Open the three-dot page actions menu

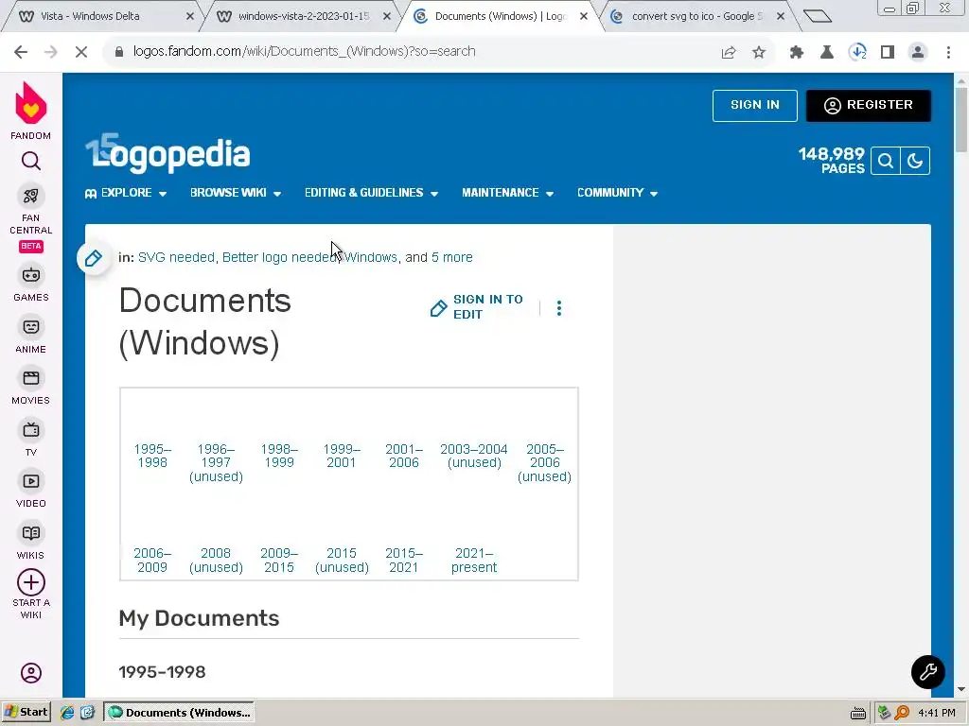pos(559,308)
